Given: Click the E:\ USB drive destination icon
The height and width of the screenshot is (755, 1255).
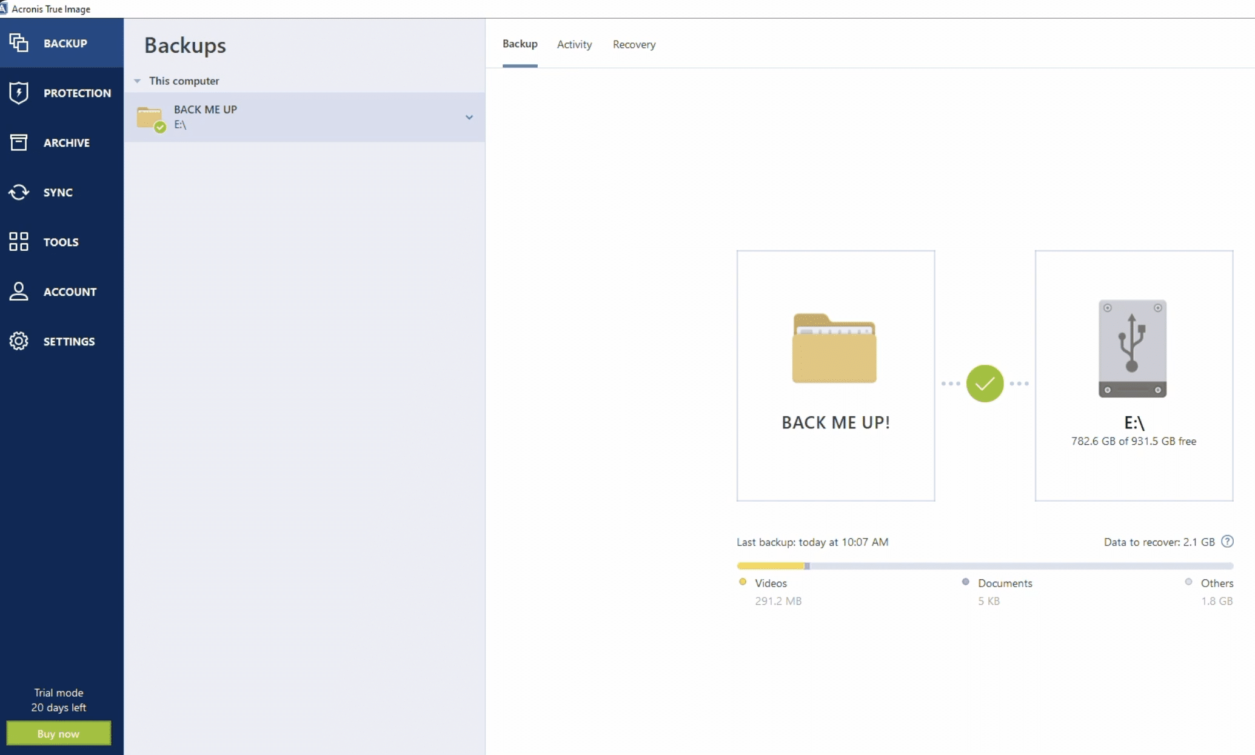Looking at the screenshot, I should (x=1131, y=350).
